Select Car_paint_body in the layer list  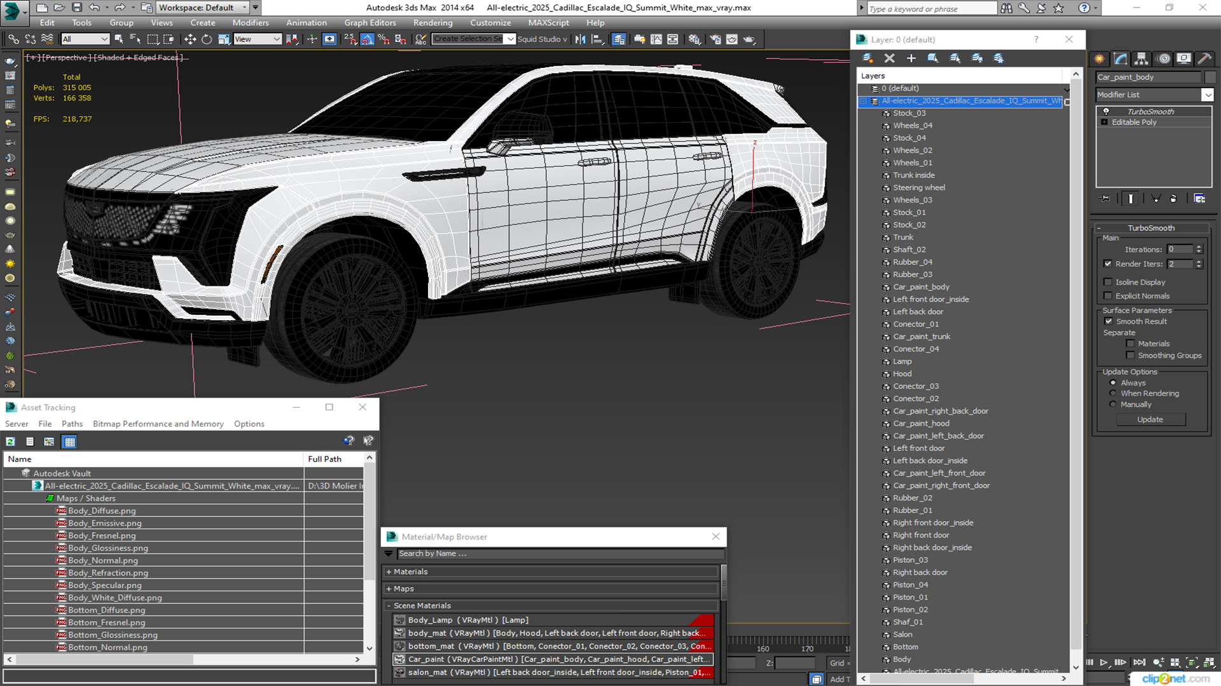pyautogui.click(x=921, y=287)
